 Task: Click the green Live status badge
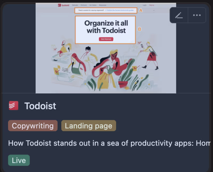tap(19, 160)
